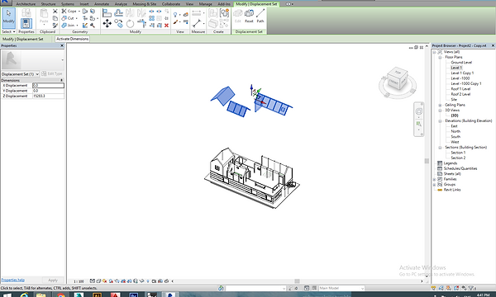Toggle Select Pinned Elements in status bar
496x297 pixels.
449,288
